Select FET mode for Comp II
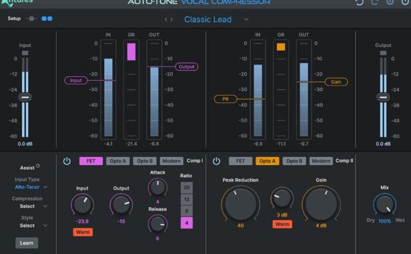 click(240, 161)
